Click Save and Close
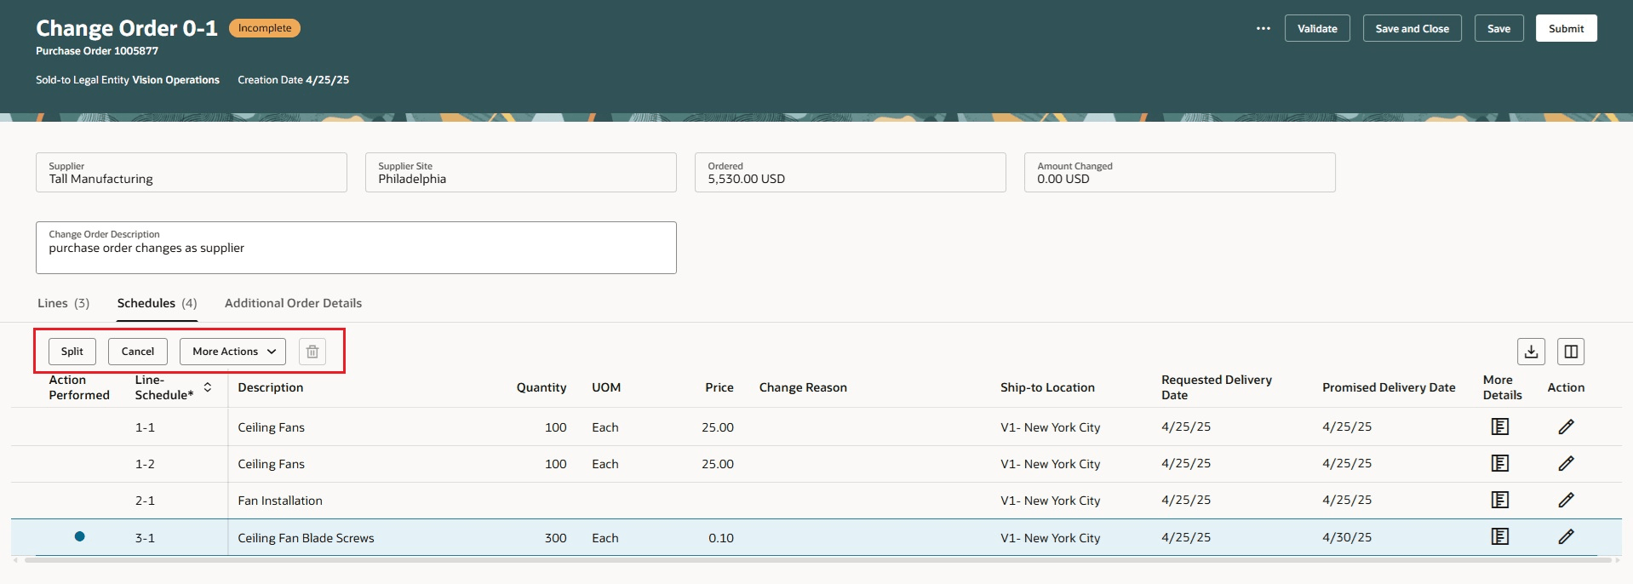The image size is (1633, 584). point(1412,28)
